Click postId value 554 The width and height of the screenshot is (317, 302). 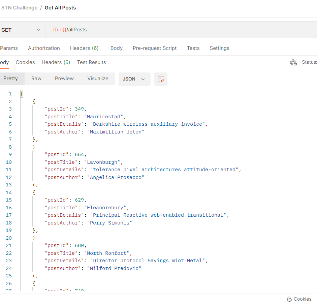point(79,155)
